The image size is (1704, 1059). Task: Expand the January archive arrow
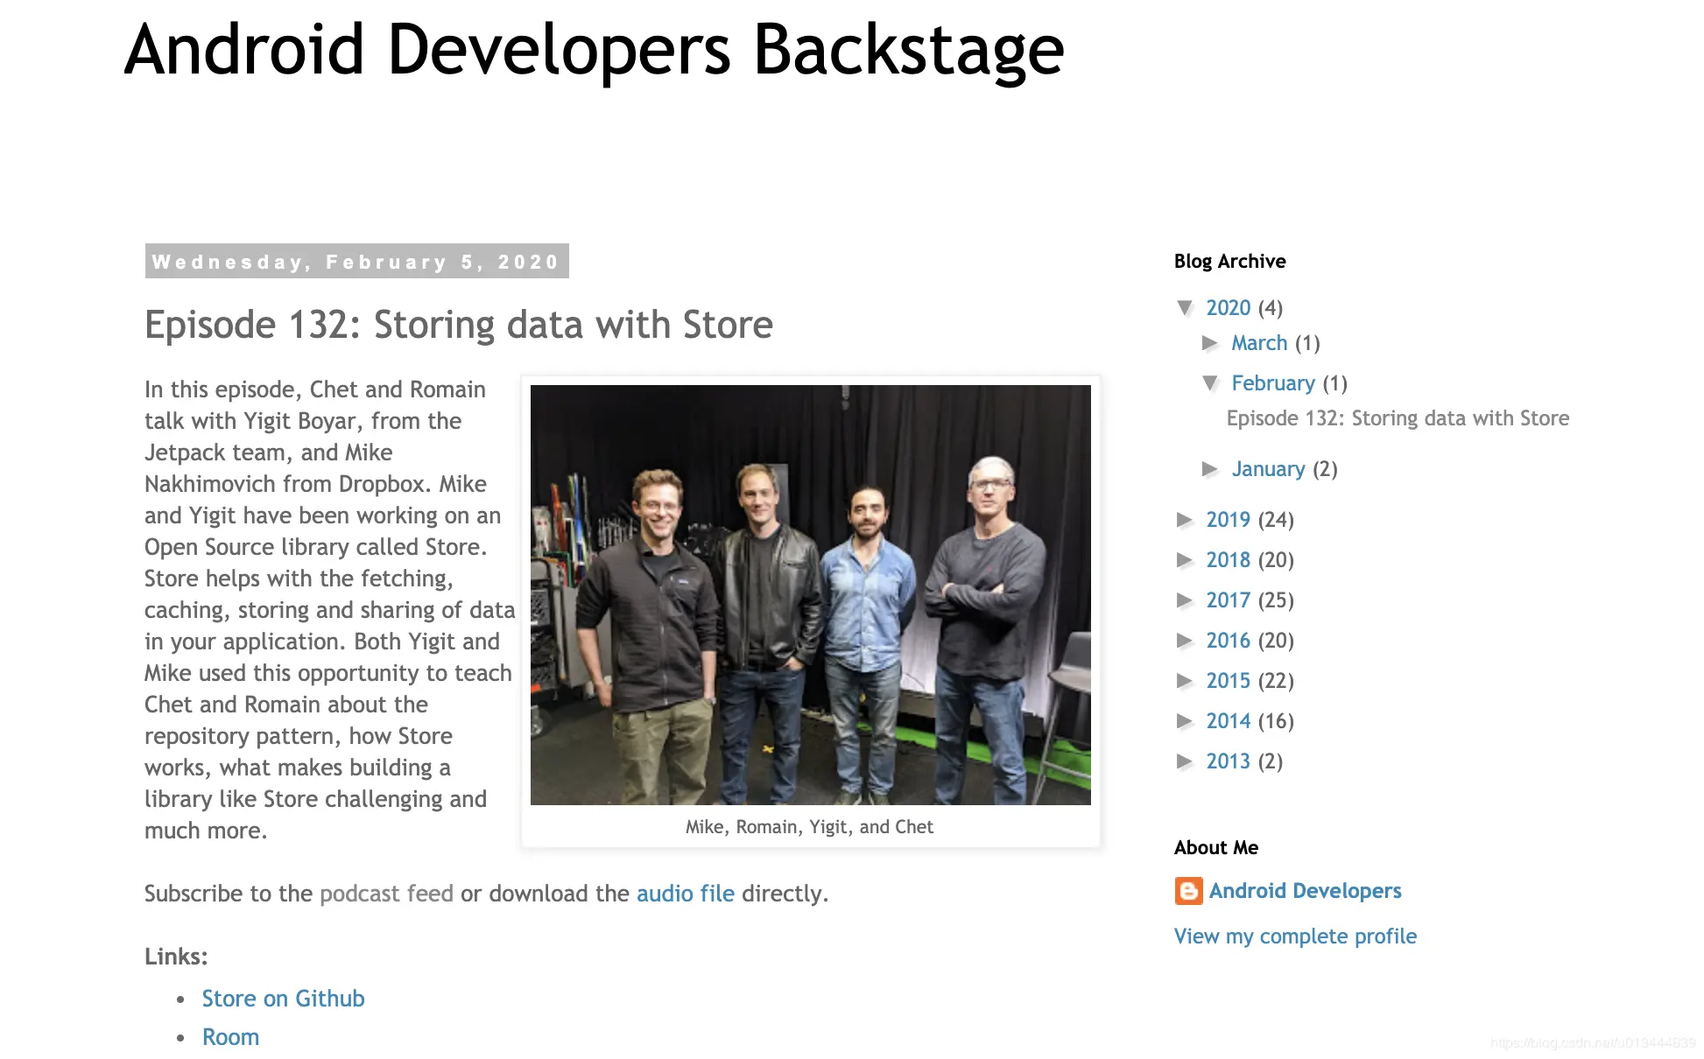click(1210, 469)
